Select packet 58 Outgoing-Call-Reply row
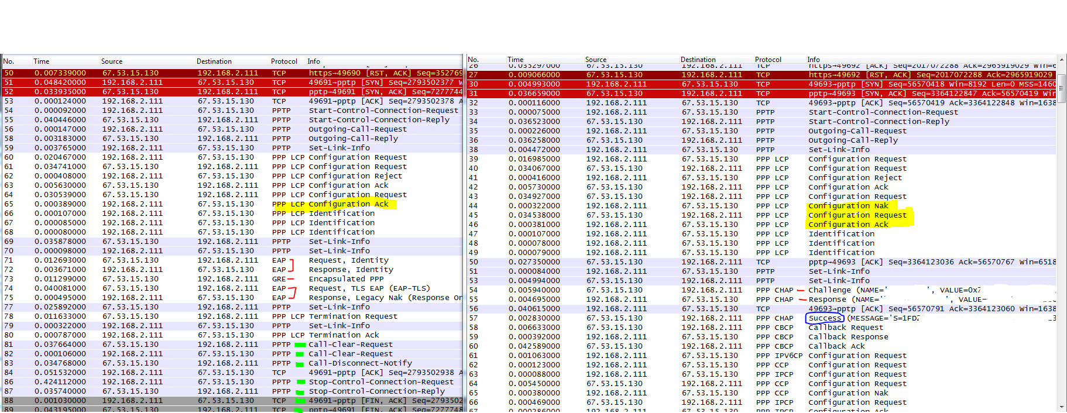This screenshot has height=413, width=1067. [232, 139]
